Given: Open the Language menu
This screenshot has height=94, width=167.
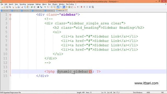Looking at the screenshot, I should coord(31,4).
